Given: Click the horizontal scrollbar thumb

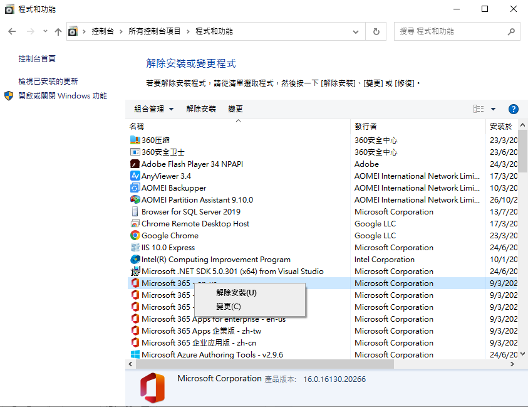Looking at the screenshot, I should [x=265, y=364].
